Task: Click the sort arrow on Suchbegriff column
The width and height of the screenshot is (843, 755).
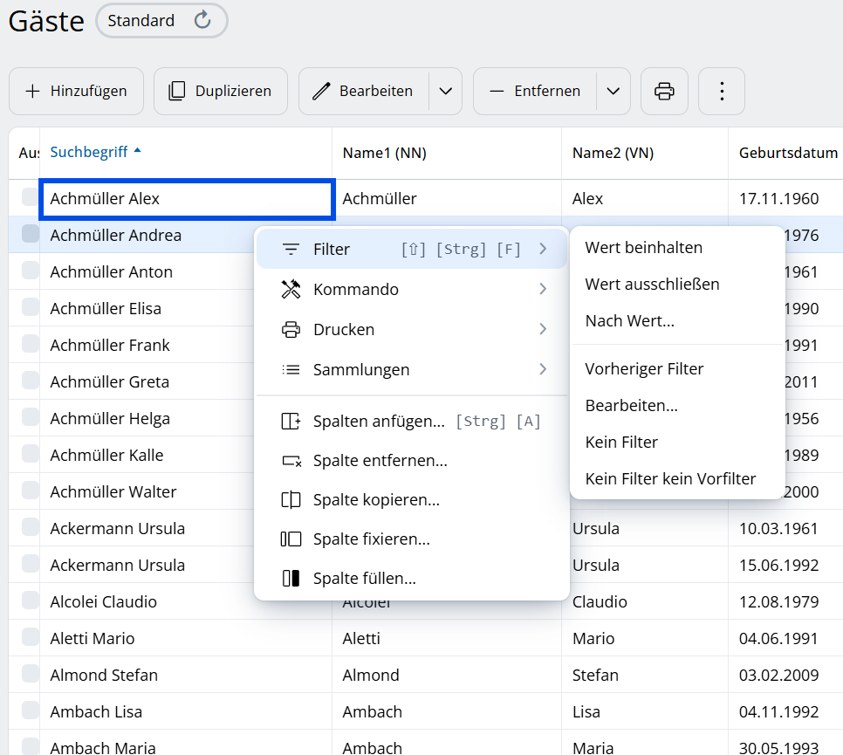Action: pyautogui.click(x=138, y=151)
